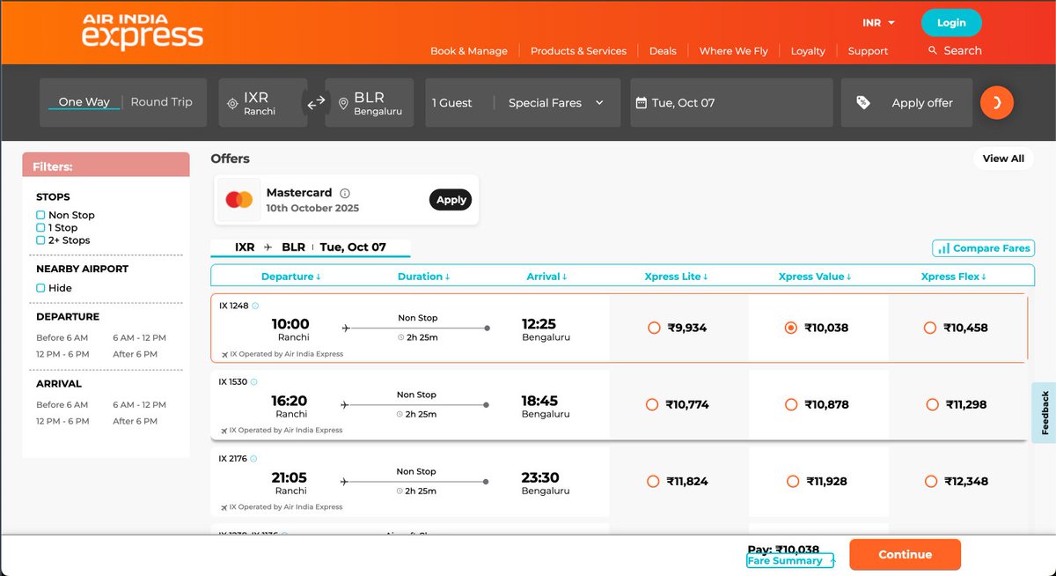Open the 1 Guest passenger selector
Screen dimensions: 1056x576
coord(452,103)
